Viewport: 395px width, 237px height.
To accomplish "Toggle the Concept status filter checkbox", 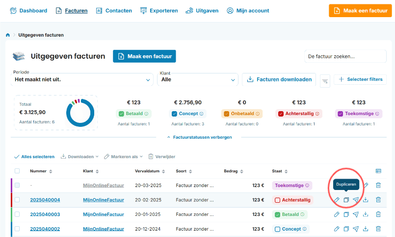I will coord(174,114).
